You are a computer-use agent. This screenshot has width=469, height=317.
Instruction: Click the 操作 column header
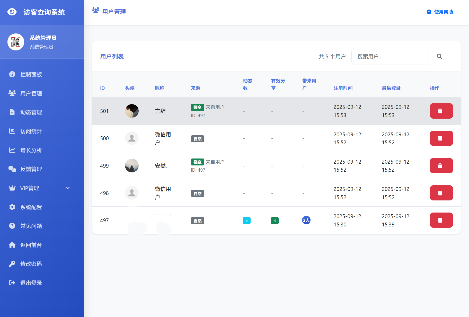(435, 88)
